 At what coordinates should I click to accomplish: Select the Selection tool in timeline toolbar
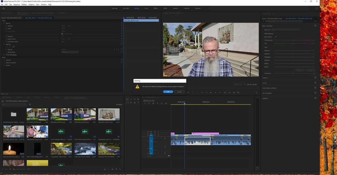(127, 99)
